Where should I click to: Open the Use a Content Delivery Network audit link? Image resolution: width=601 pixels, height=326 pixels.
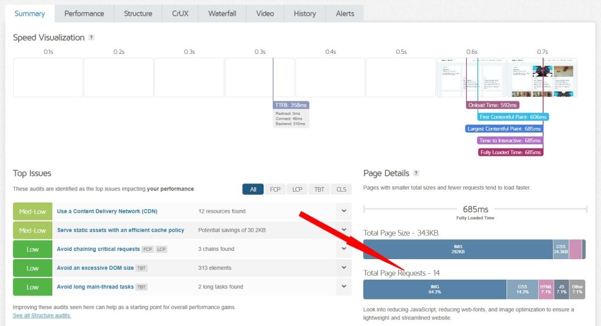pos(107,211)
